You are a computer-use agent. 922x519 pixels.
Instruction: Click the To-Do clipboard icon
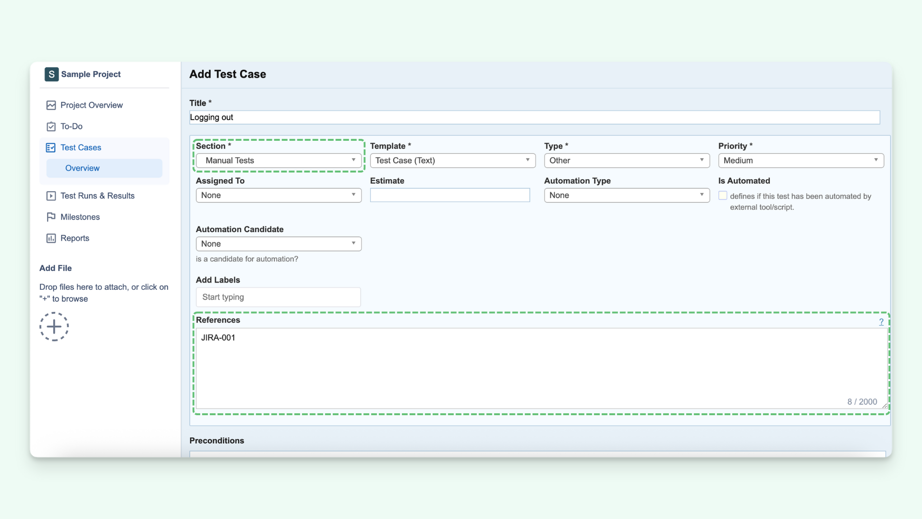click(51, 126)
